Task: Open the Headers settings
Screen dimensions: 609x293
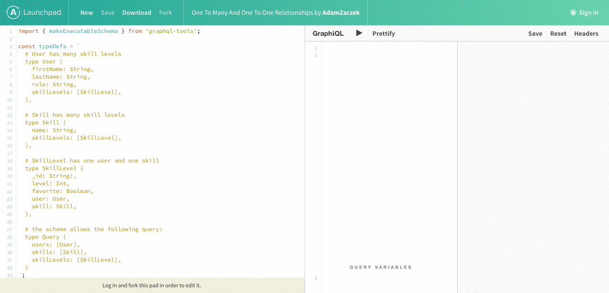Action: pyautogui.click(x=586, y=33)
